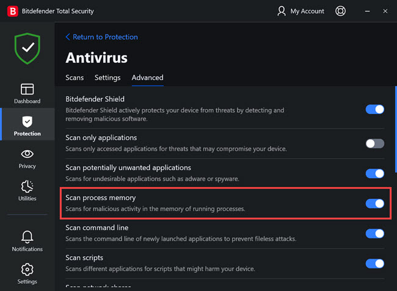Disable the Bitdefender Shield toggle

click(x=375, y=109)
